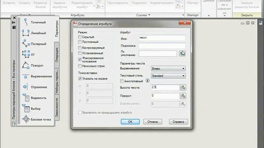Click the Высота текста input field
Screen dimensions: 264x148
click(165, 87)
